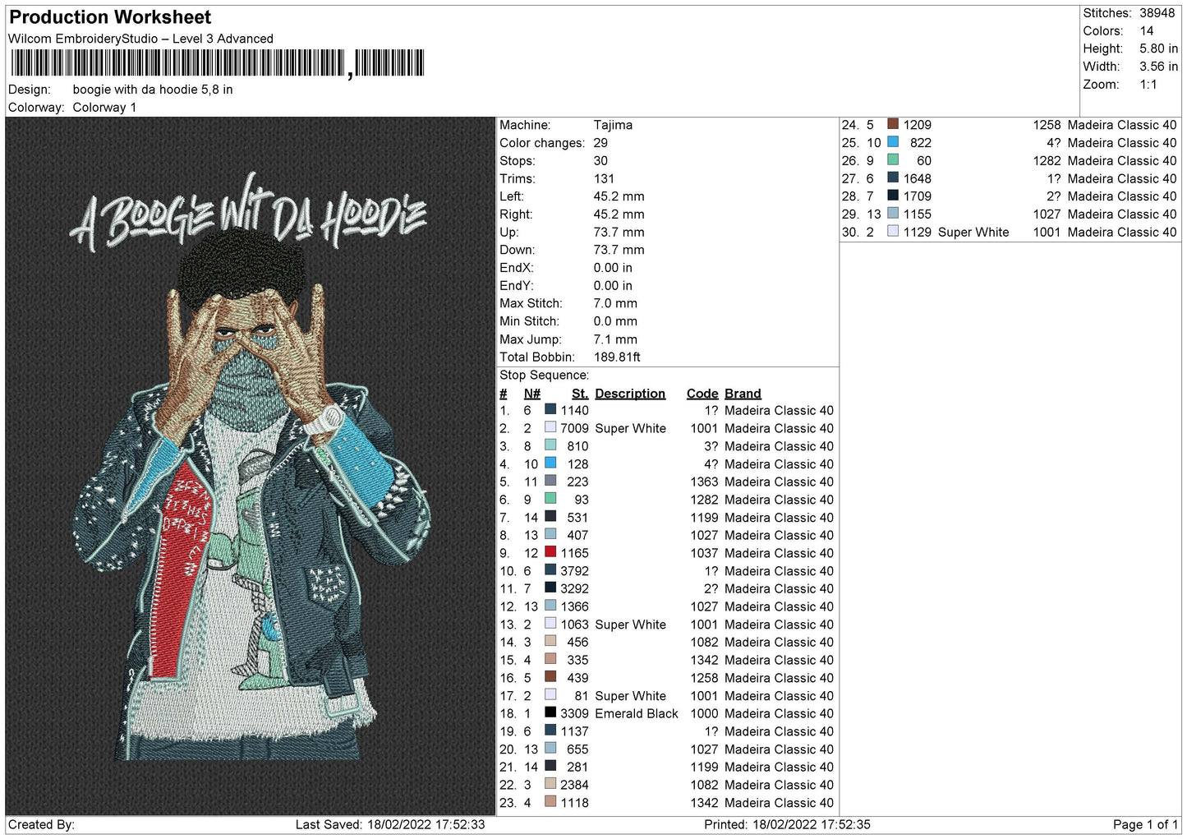Click the Super White swatch in stop 30

(x=893, y=232)
